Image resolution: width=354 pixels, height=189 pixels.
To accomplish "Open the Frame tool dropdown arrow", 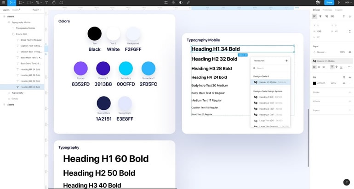I will click(x=23, y=3).
